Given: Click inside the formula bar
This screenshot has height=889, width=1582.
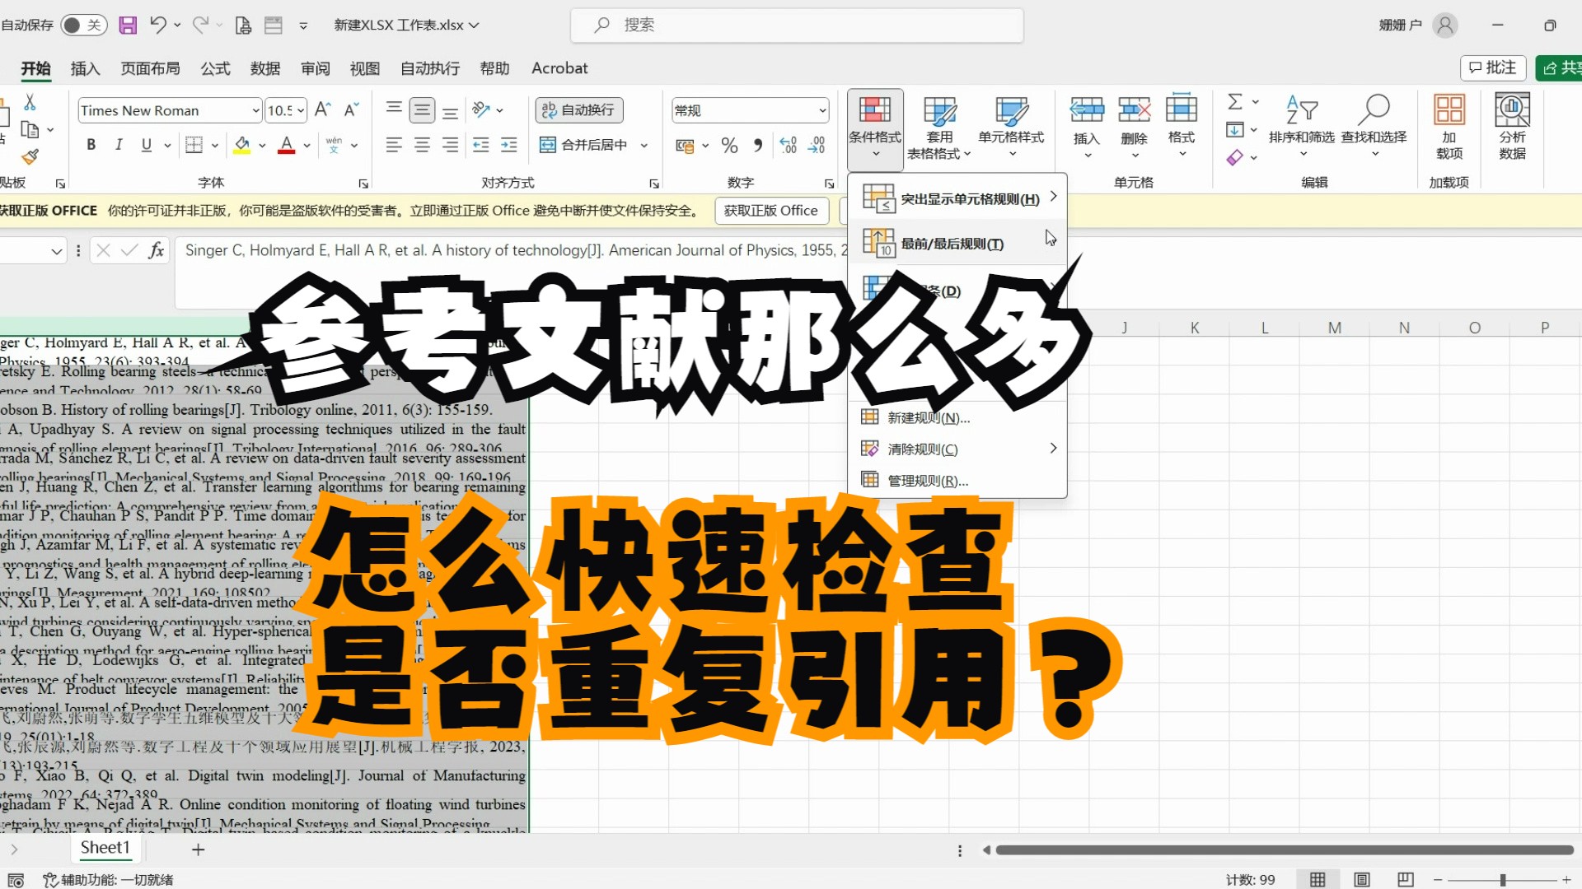Looking at the screenshot, I should tap(494, 250).
